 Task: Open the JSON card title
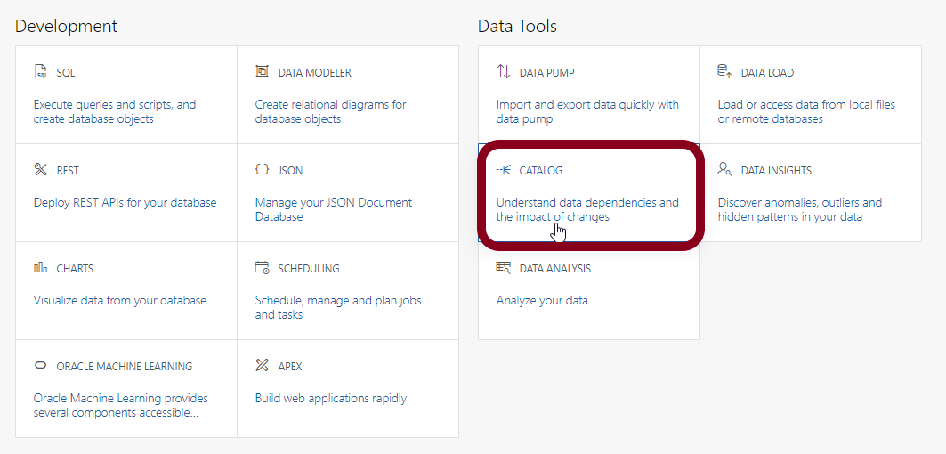(290, 171)
